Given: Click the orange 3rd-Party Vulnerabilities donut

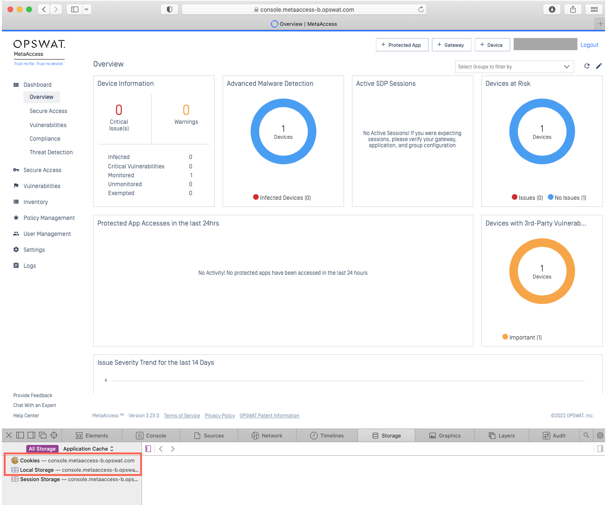Looking at the screenshot, I should pos(542,271).
